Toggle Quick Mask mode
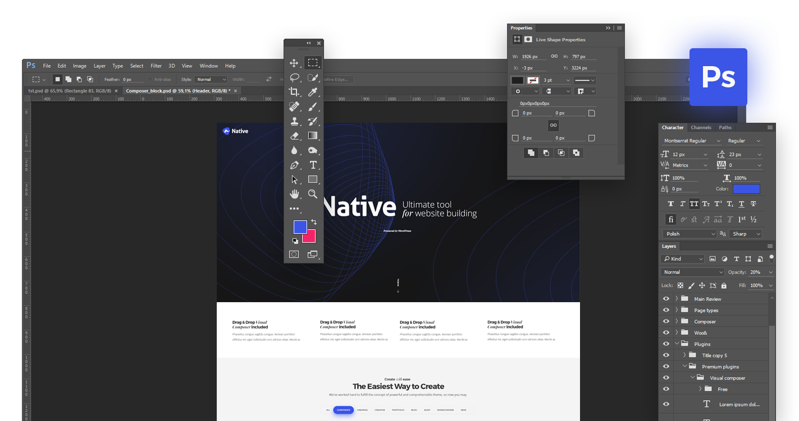Viewport: 799px width, 421px height. click(x=294, y=254)
